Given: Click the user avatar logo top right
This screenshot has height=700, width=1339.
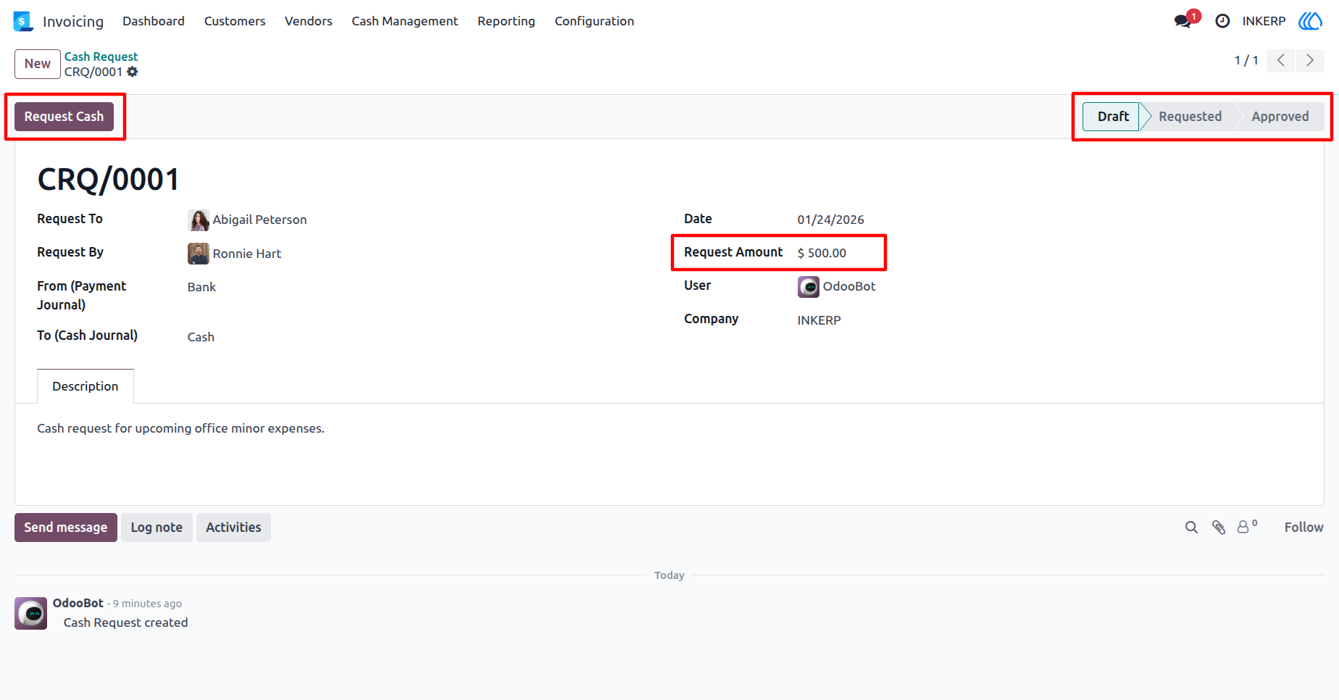Looking at the screenshot, I should [x=1310, y=21].
